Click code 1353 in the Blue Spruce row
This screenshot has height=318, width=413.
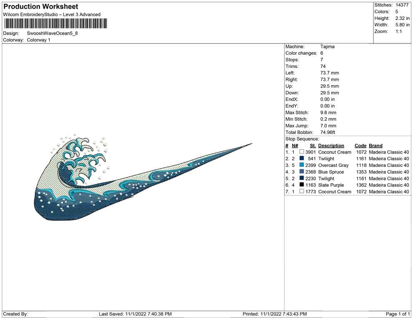tap(361, 172)
